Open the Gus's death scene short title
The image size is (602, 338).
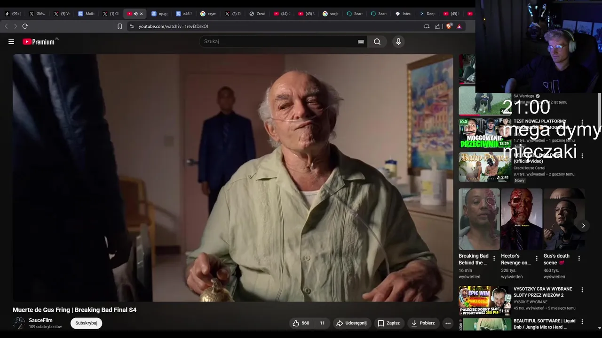coord(557,259)
